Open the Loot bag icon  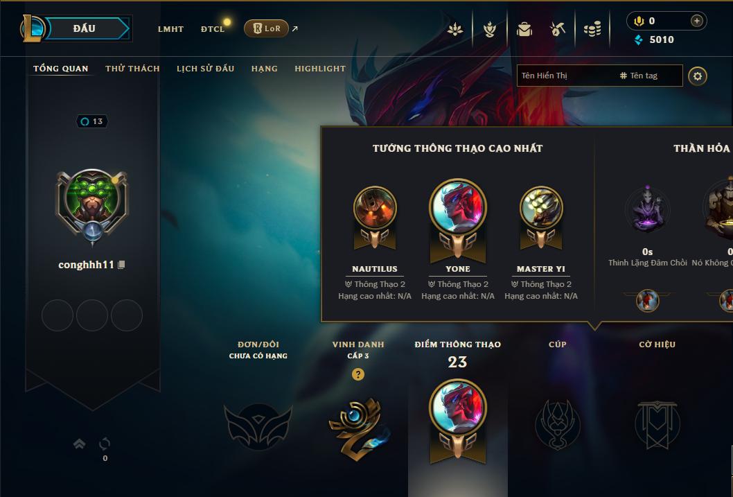(524, 30)
